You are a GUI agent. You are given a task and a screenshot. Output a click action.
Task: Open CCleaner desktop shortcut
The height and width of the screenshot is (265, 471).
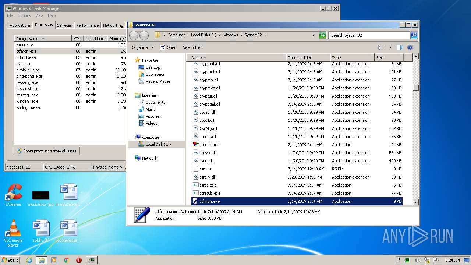[x=13, y=195]
